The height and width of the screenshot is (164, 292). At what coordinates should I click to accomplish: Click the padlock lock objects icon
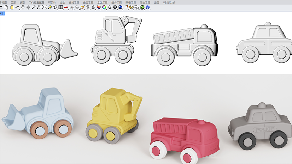coord(93,7)
